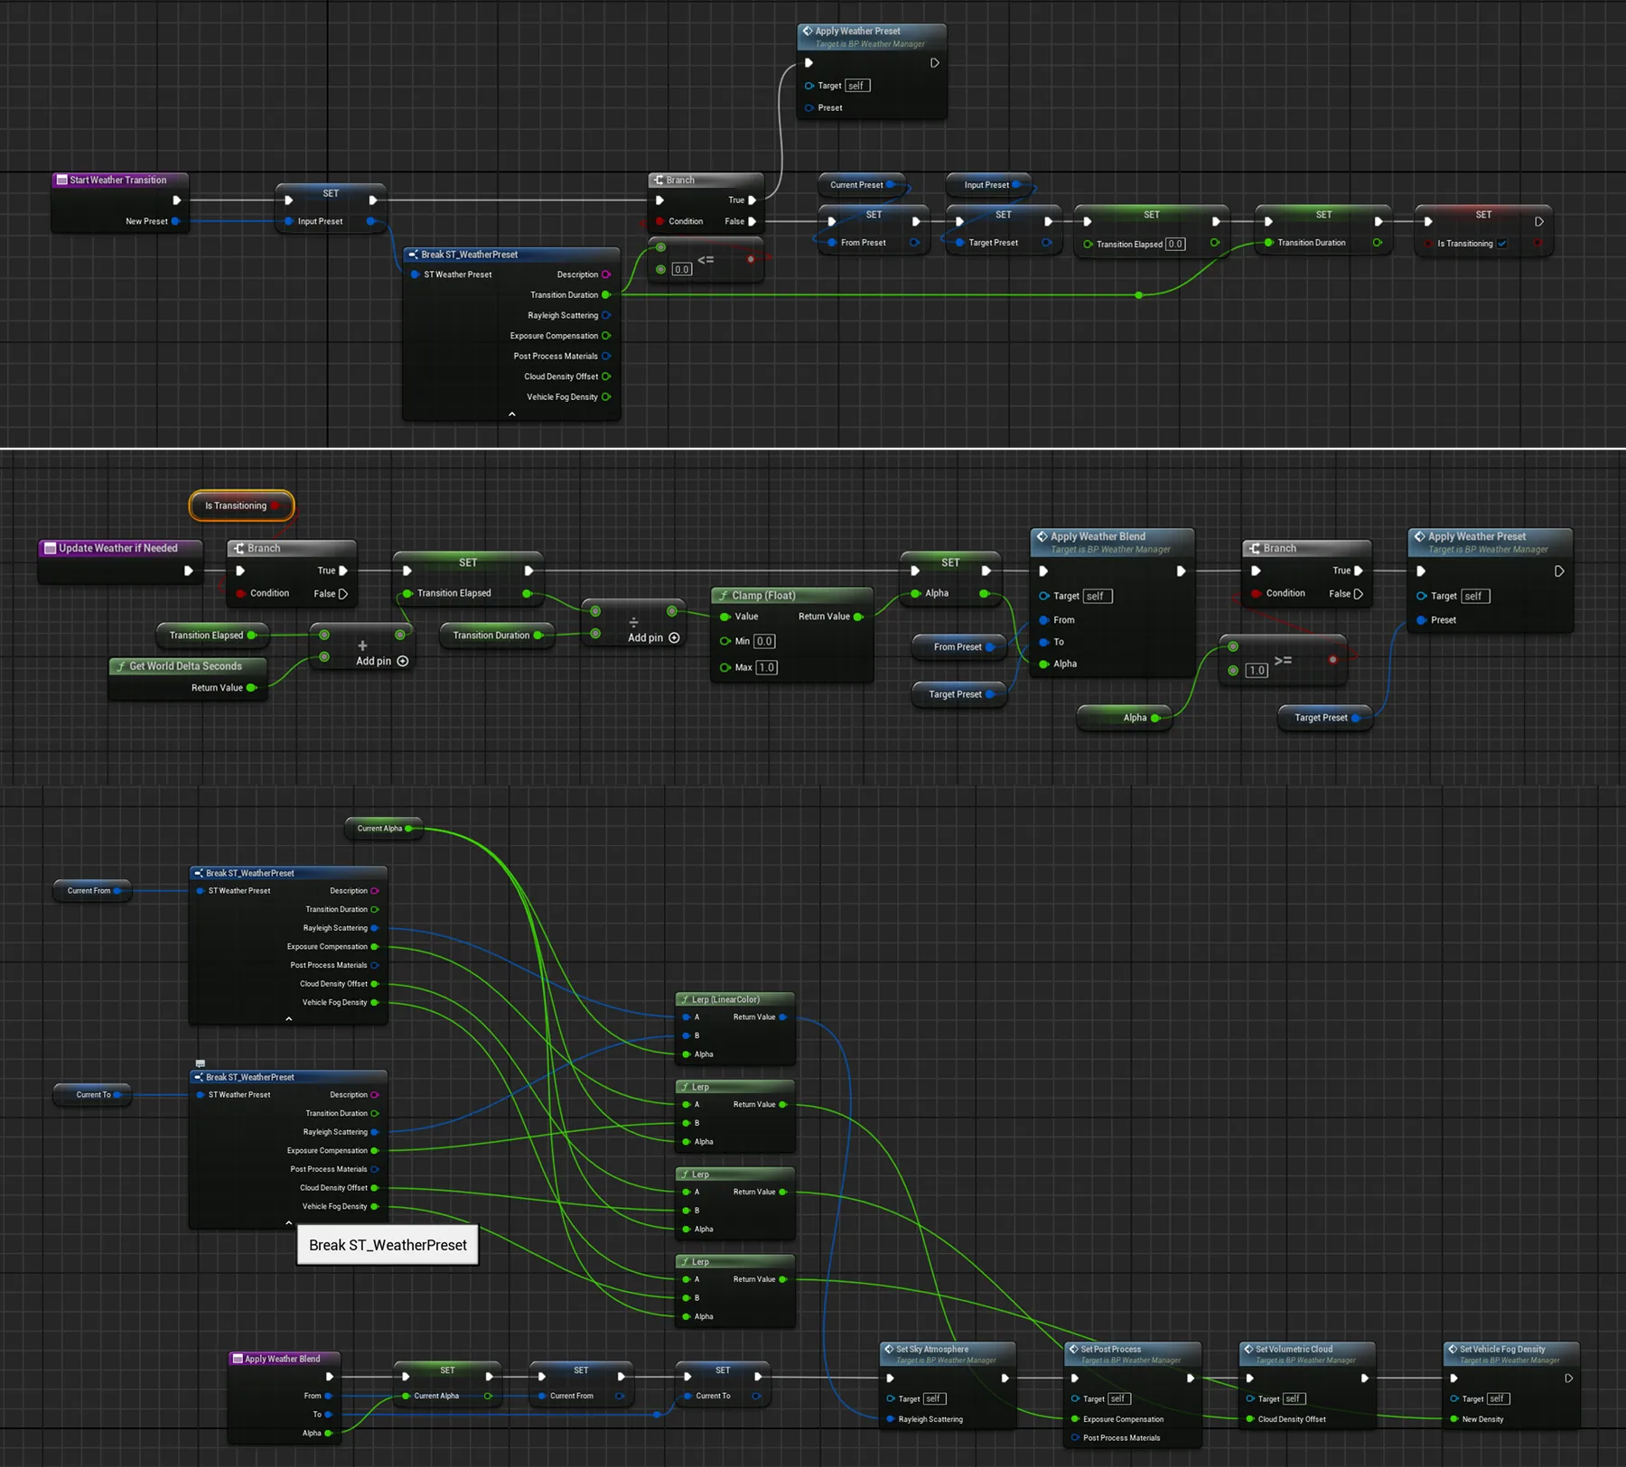1626x1467 pixels.
Task: Select the Update Weather if Needed event node
Action: (119, 561)
